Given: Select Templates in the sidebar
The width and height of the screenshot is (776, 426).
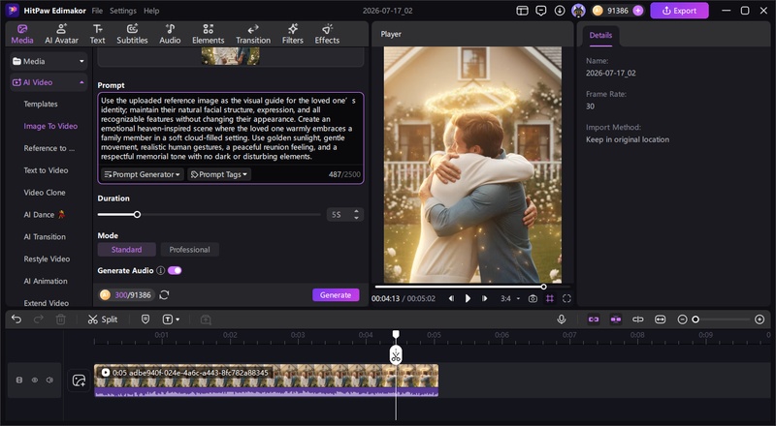Looking at the screenshot, I should point(41,104).
